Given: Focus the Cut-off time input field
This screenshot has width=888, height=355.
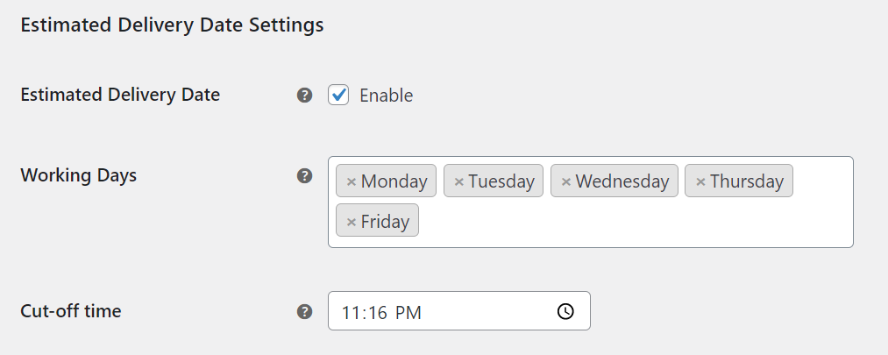Looking at the screenshot, I should coord(458,311).
